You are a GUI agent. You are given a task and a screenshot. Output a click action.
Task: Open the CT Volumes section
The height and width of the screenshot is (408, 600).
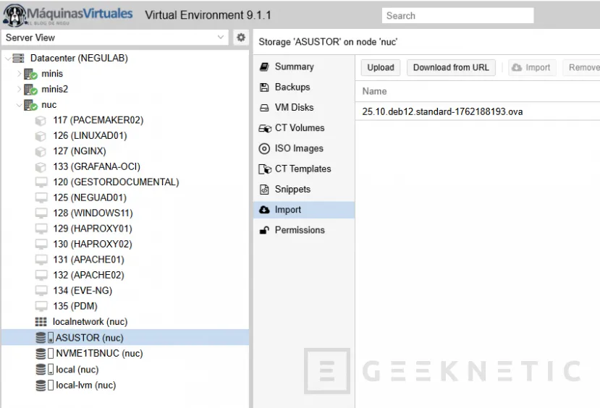pyautogui.click(x=304, y=128)
